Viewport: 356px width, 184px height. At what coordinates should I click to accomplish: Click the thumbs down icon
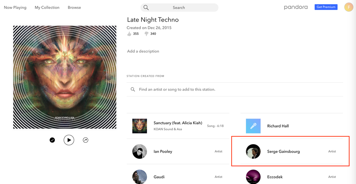pos(146,34)
